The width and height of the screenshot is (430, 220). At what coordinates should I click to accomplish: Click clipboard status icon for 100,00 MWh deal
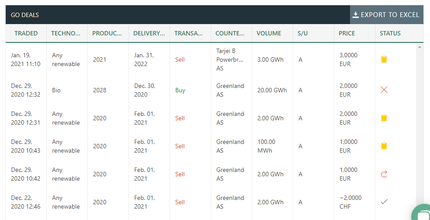(384, 146)
